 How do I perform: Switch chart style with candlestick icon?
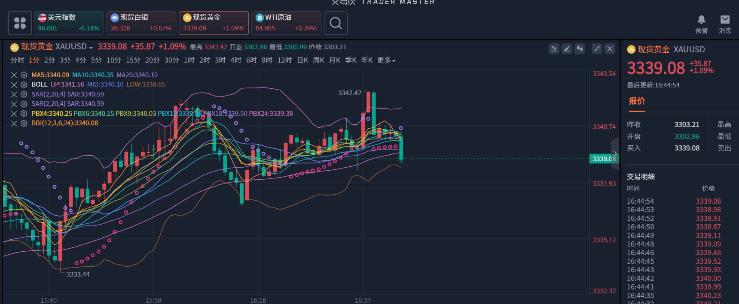pos(580,49)
